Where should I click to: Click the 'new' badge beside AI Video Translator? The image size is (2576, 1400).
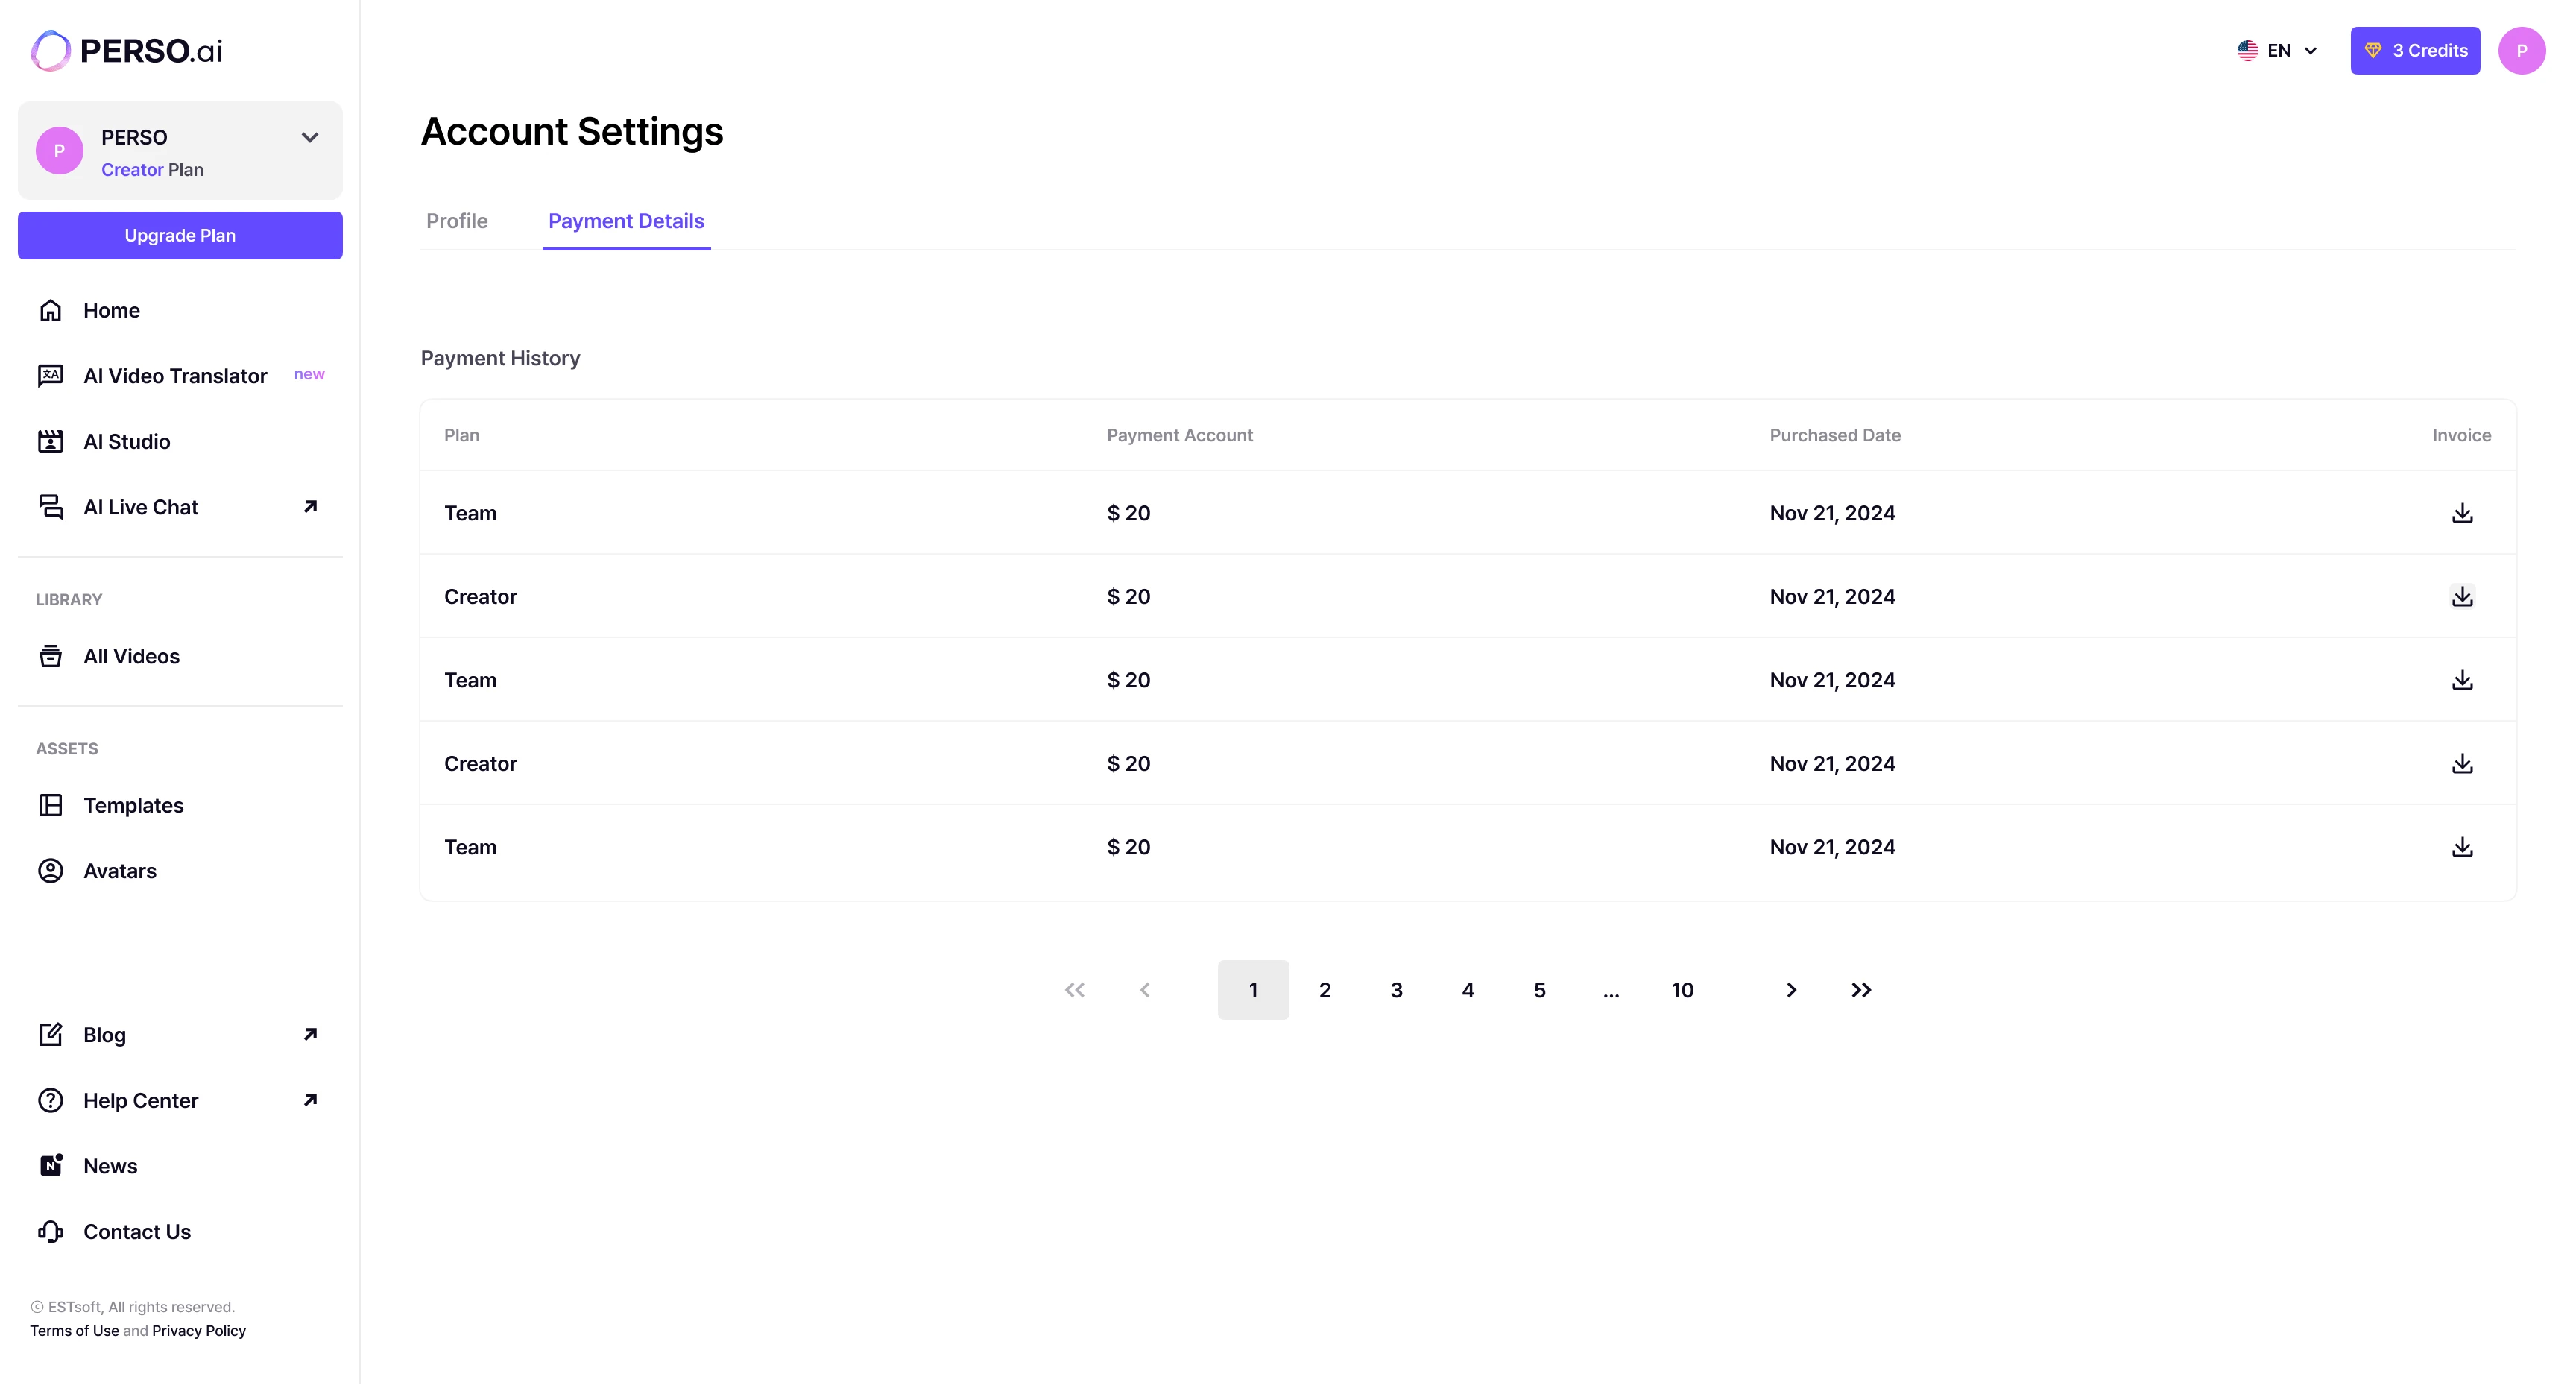(x=309, y=374)
